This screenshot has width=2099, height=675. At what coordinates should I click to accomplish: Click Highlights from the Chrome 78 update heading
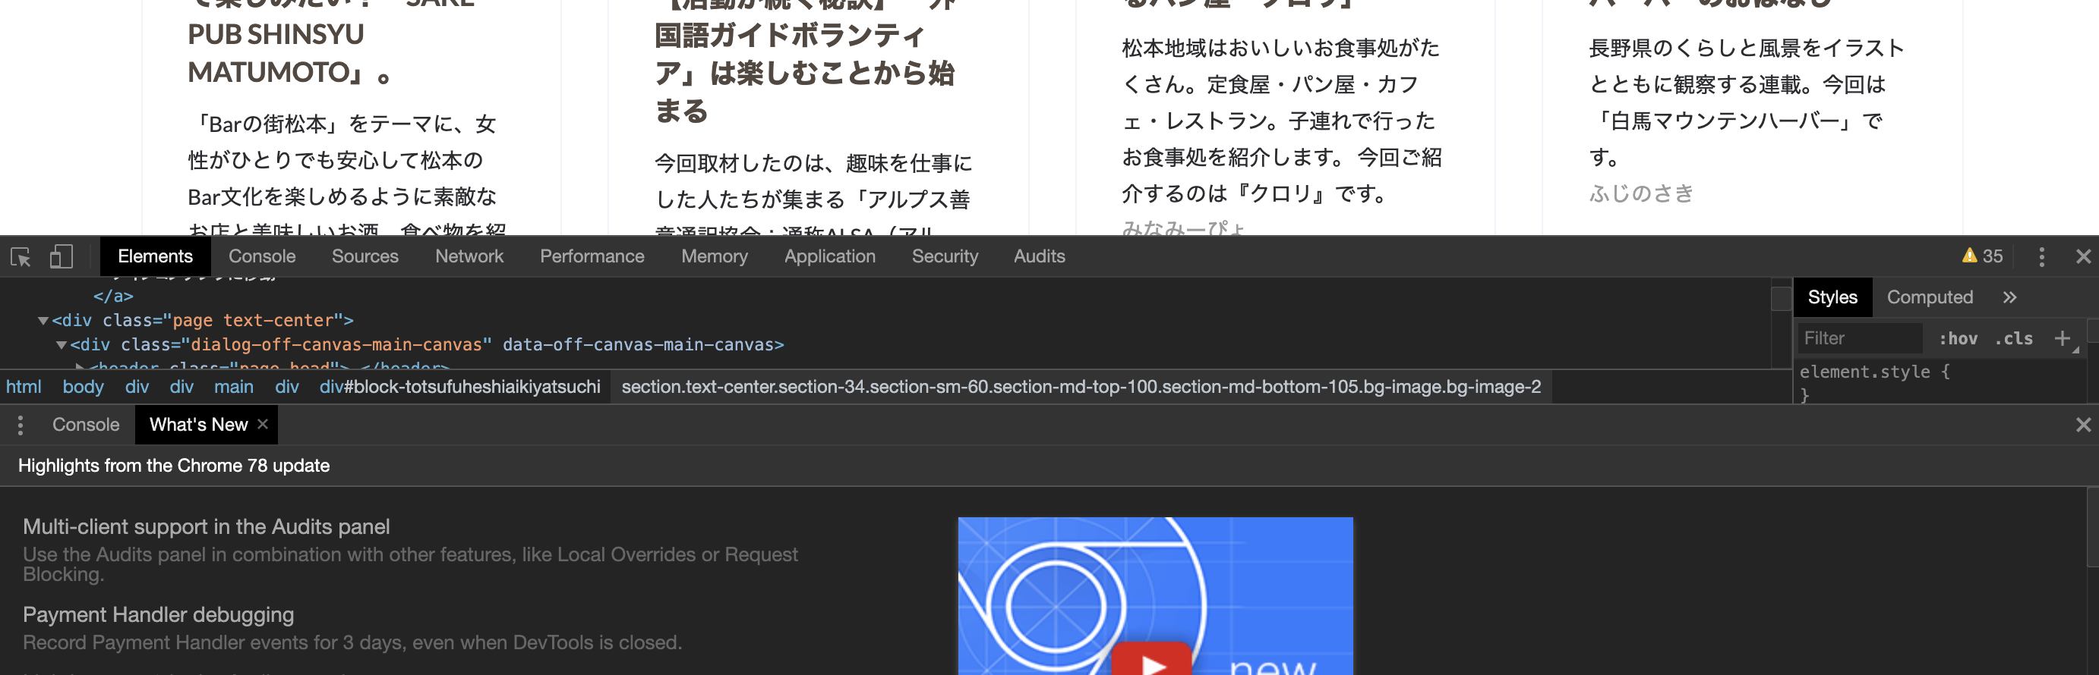point(174,466)
